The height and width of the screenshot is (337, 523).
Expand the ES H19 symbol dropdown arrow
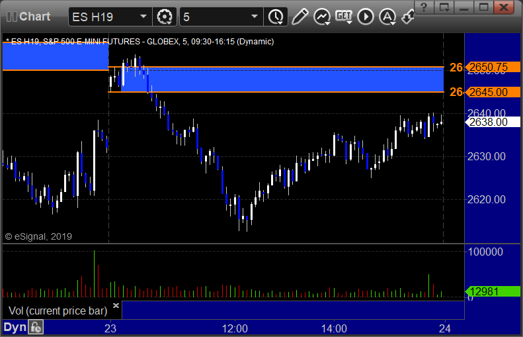click(143, 17)
